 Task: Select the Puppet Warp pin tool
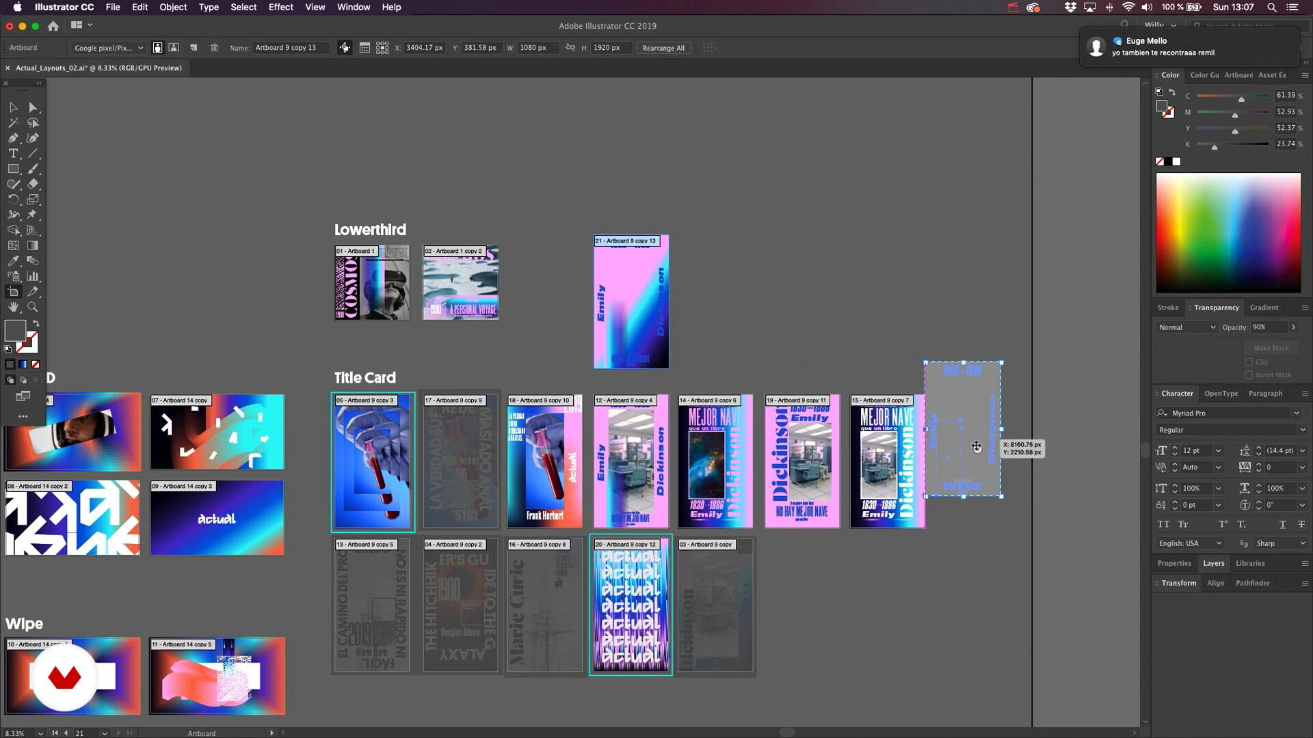(x=33, y=215)
